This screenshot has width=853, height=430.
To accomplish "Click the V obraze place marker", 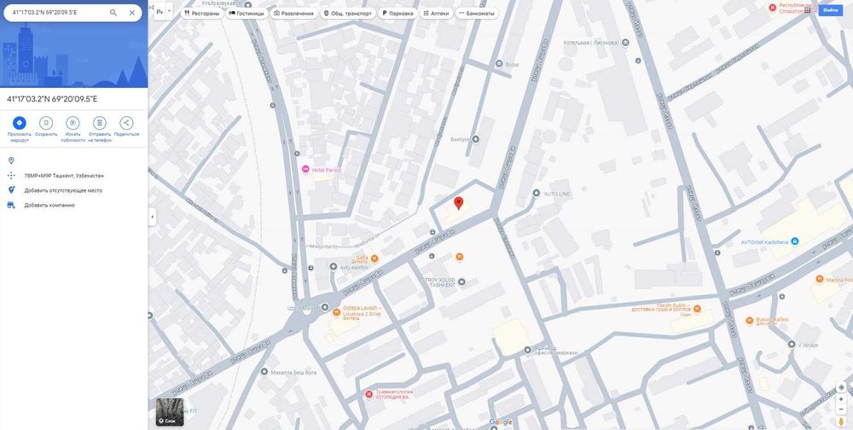I will [792, 345].
